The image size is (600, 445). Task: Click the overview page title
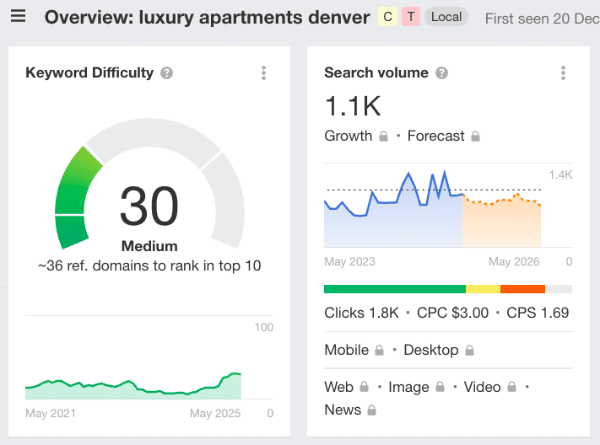coord(207,18)
